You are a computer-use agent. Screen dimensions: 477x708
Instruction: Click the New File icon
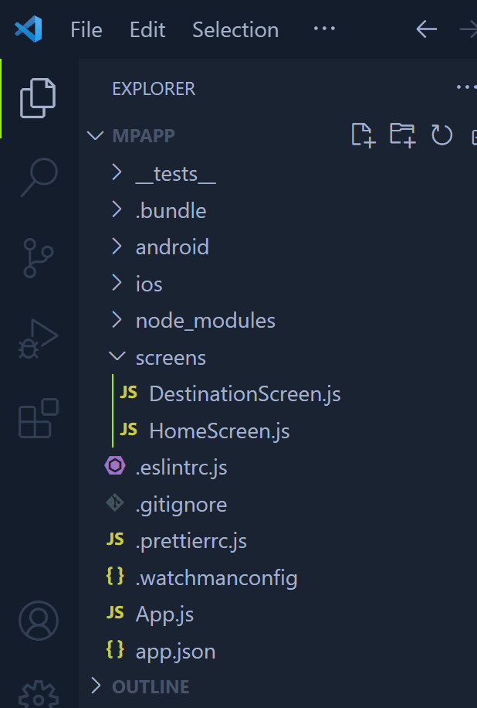tap(363, 135)
